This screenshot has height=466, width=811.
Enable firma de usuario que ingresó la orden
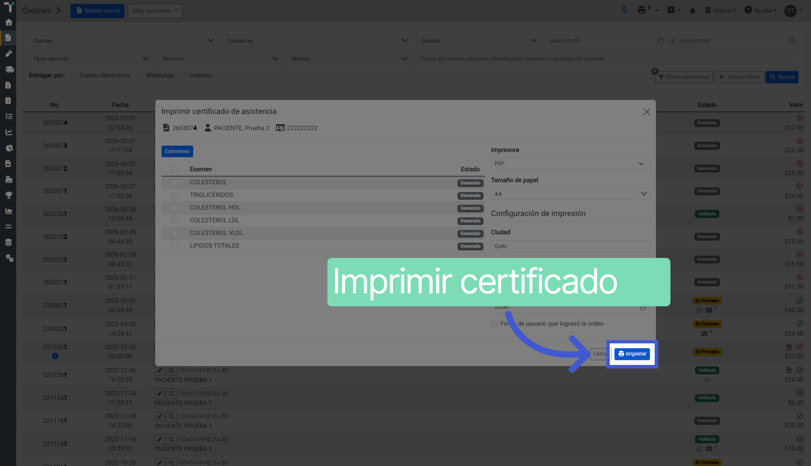[x=494, y=324]
